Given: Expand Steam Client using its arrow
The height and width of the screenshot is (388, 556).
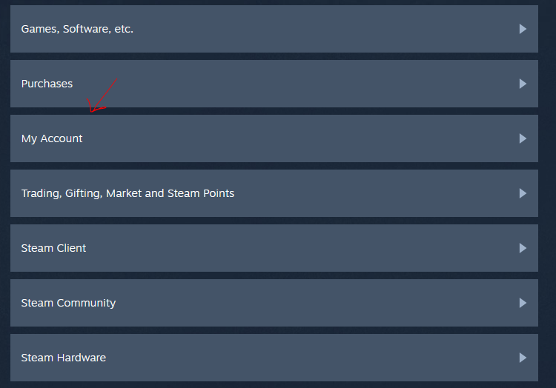Looking at the screenshot, I should pyautogui.click(x=523, y=248).
